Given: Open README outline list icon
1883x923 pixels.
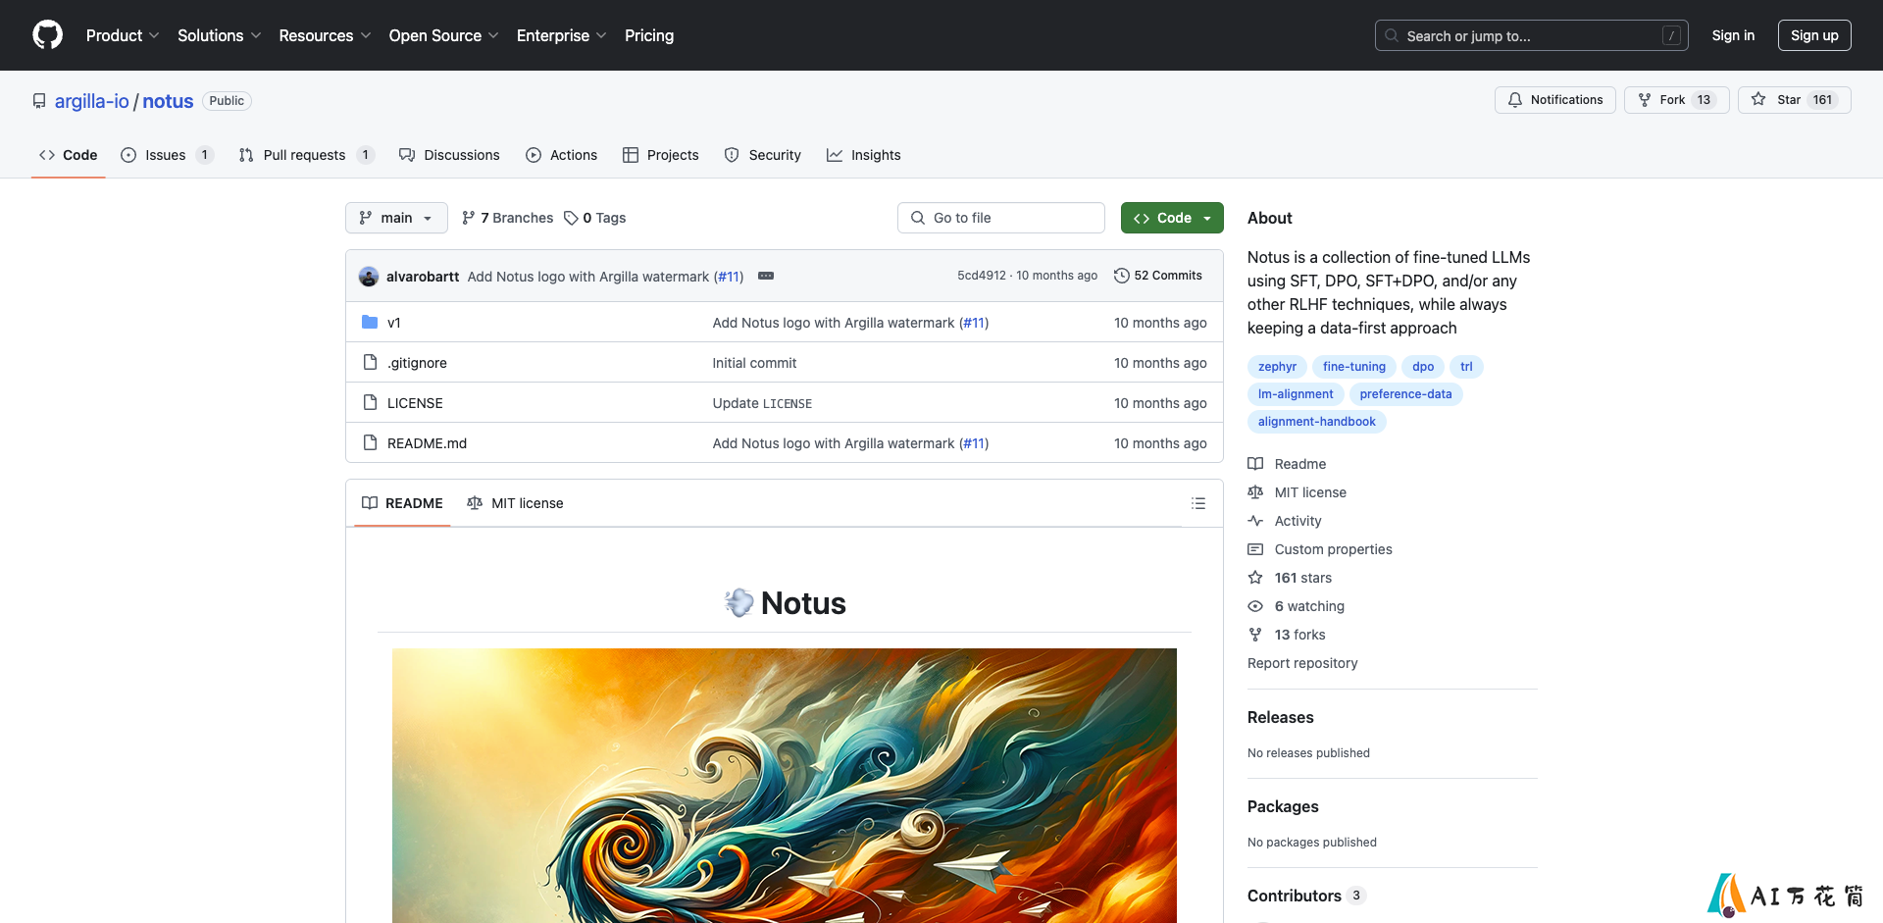Looking at the screenshot, I should [1198, 503].
